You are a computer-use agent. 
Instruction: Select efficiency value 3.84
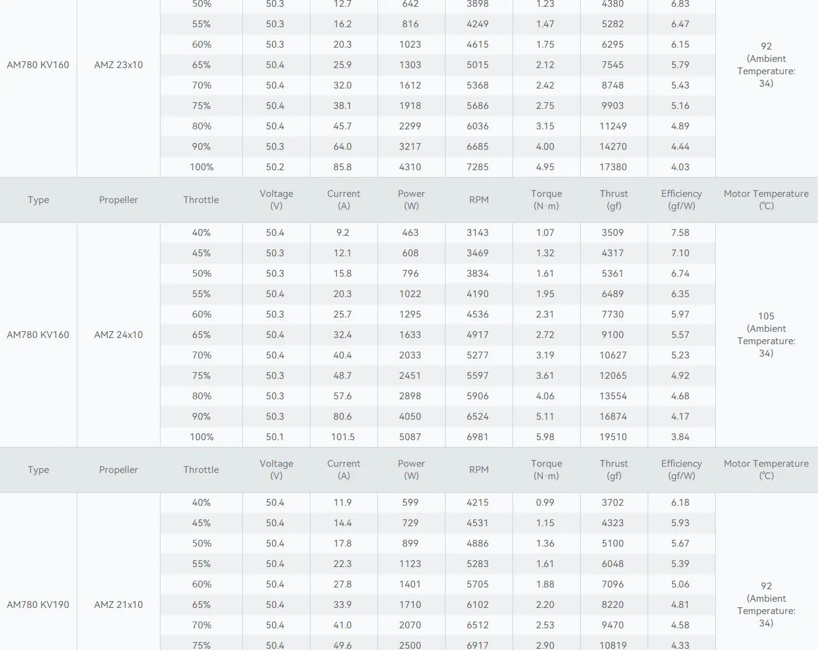coord(680,436)
